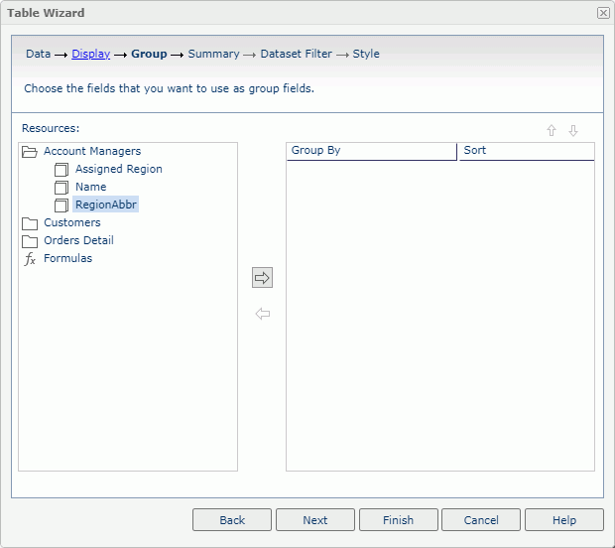The image size is (615, 548).
Task: Click the remove field left arrow
Action: 262,314
